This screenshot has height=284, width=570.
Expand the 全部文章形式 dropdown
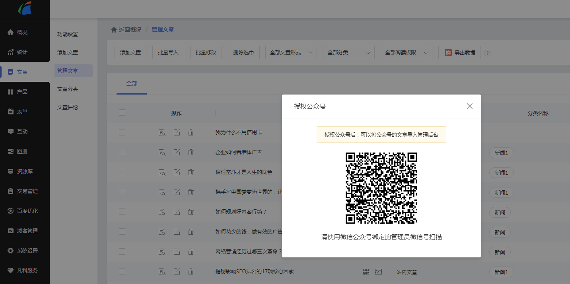[x=291, y=52]
